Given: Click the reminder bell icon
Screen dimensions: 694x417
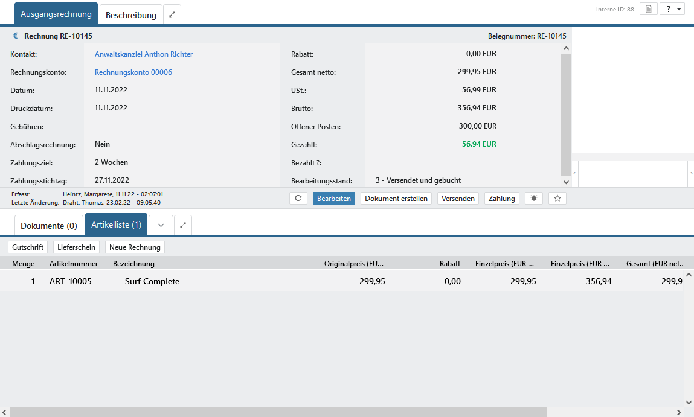Looking at the screenshot, I should pos(533,199).
